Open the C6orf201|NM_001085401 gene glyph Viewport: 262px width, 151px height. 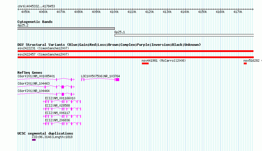(x=46, y=80)
